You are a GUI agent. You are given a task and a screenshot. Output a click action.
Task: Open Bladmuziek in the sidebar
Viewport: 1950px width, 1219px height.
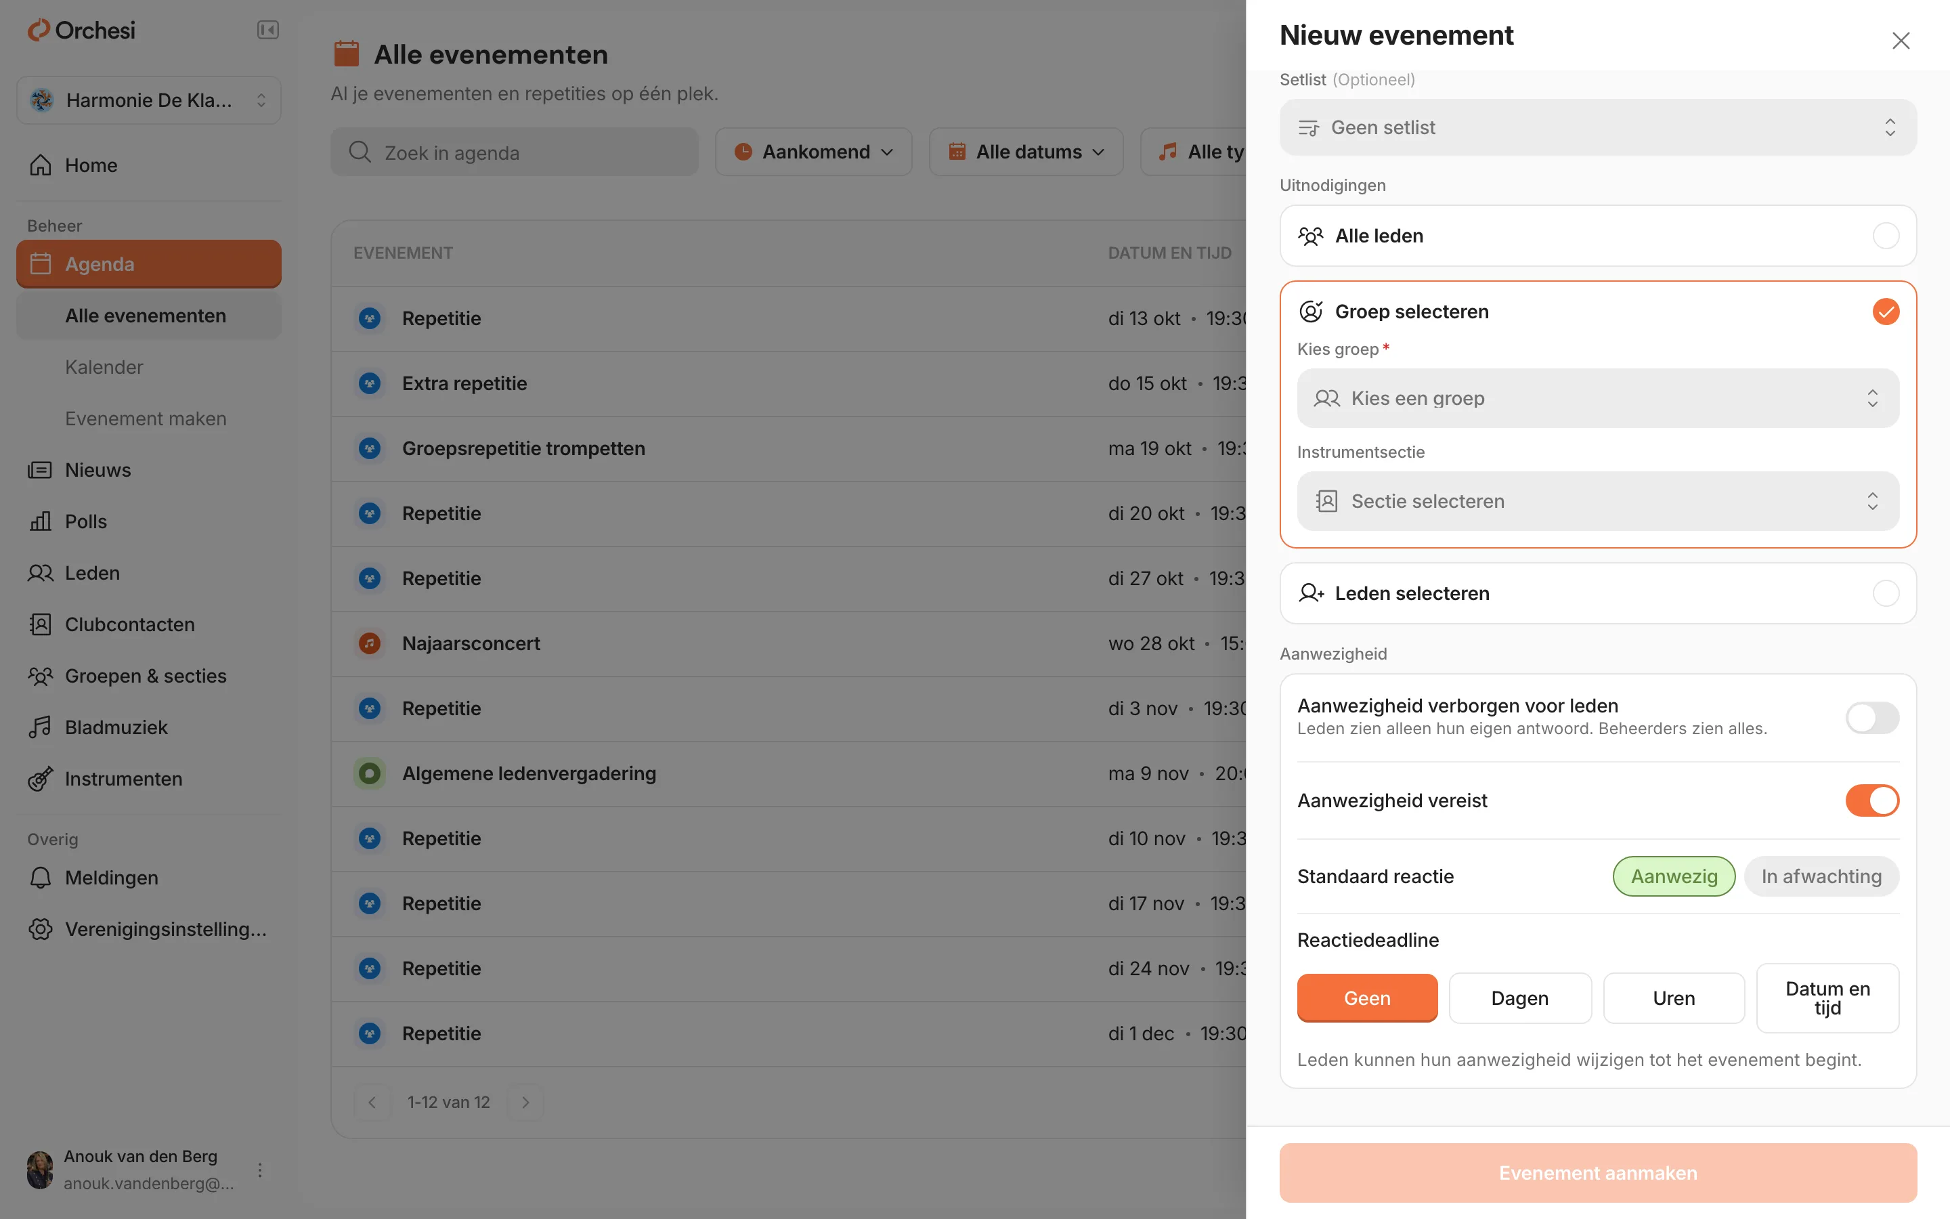coord(148,727)
